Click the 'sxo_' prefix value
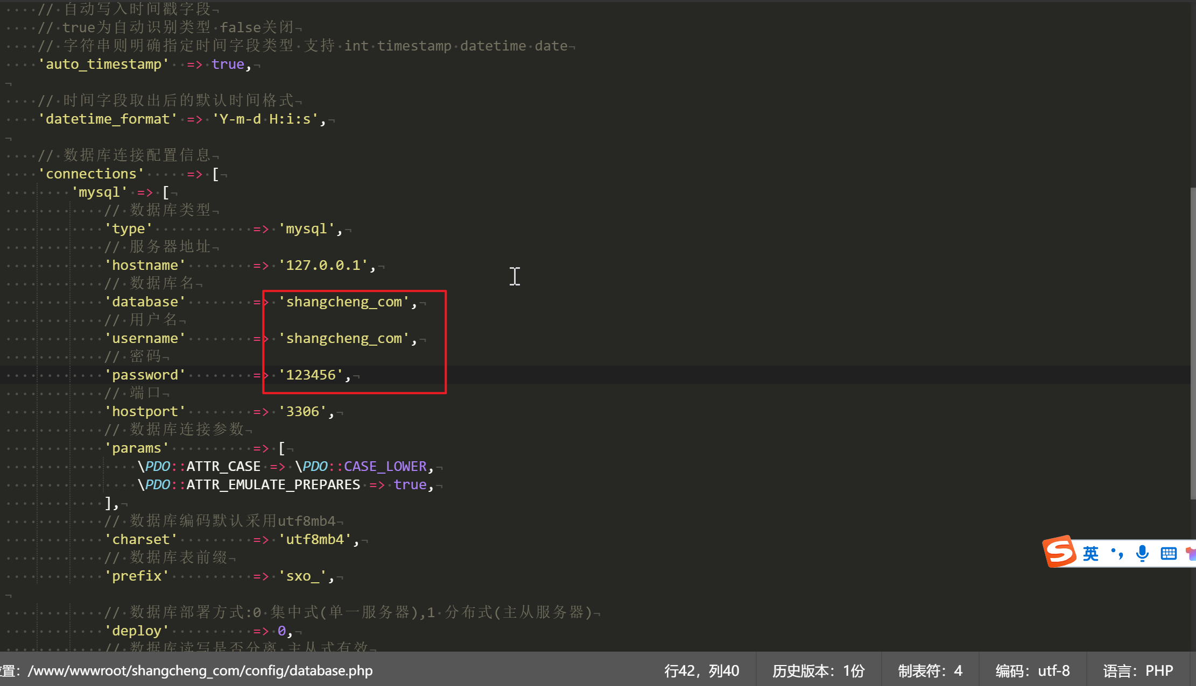The image size is (1196, 686). [303, 576]
